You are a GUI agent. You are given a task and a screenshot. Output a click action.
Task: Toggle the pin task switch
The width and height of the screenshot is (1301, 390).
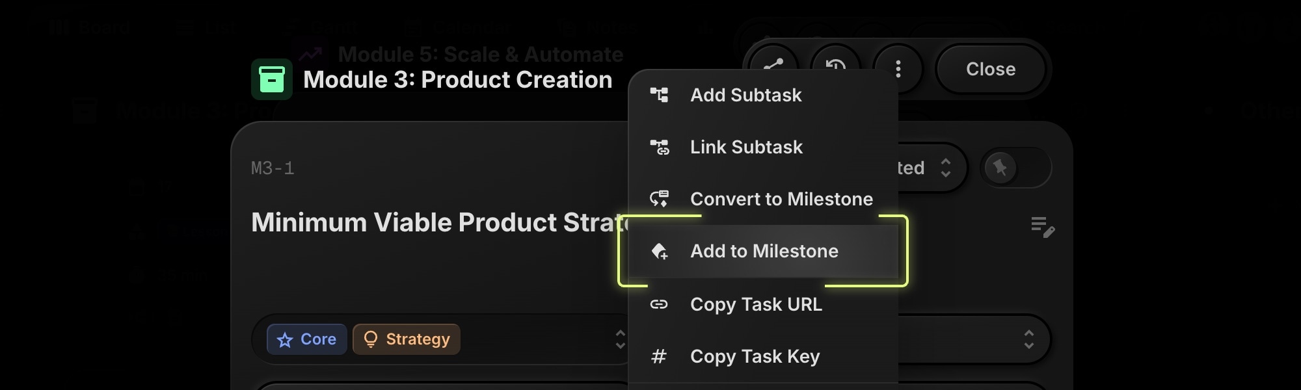point(1015,168)
